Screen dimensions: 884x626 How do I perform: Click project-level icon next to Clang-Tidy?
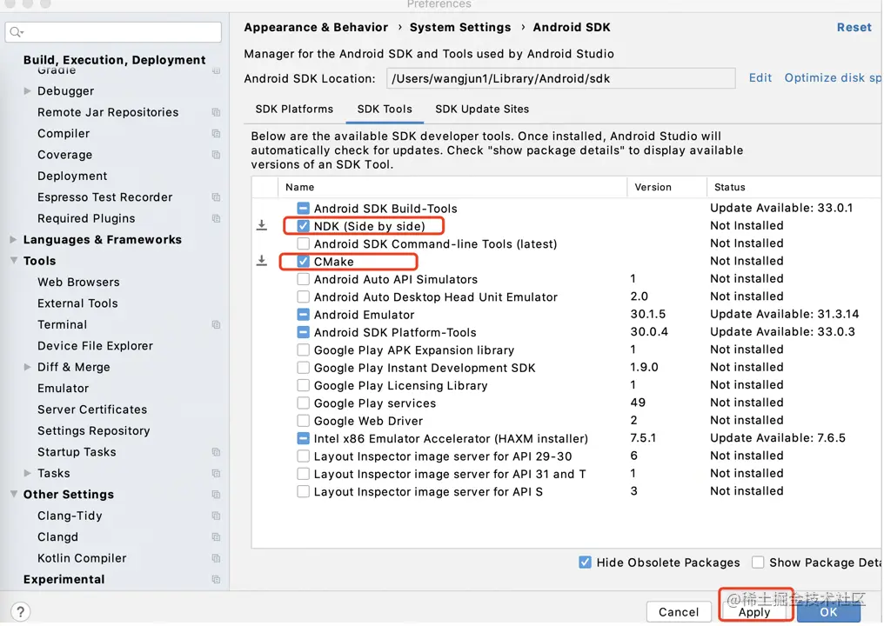click(x=216, y=516)
